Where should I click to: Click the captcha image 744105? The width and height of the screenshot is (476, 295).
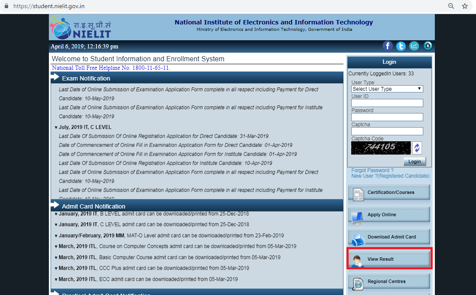point(381,148)
